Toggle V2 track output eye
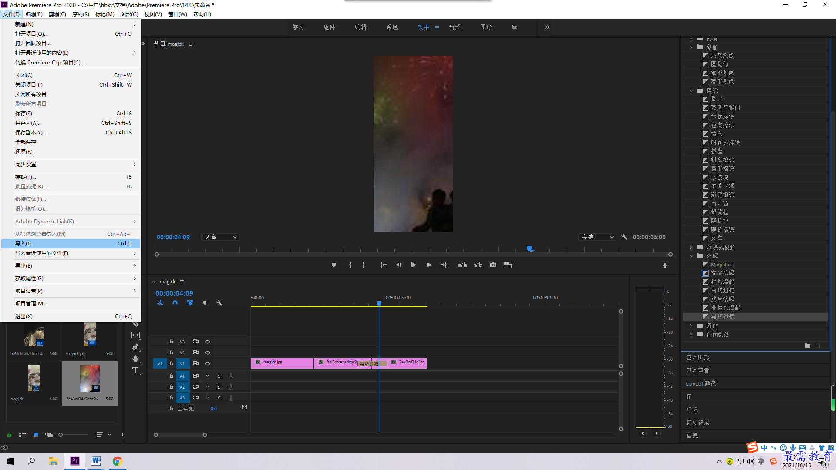This screenshot has height=470, width=836. coord(207,352)
